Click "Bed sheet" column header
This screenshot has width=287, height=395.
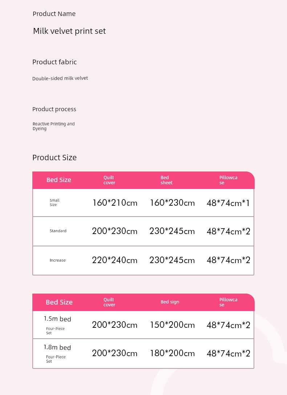click(x=166, y=180)
